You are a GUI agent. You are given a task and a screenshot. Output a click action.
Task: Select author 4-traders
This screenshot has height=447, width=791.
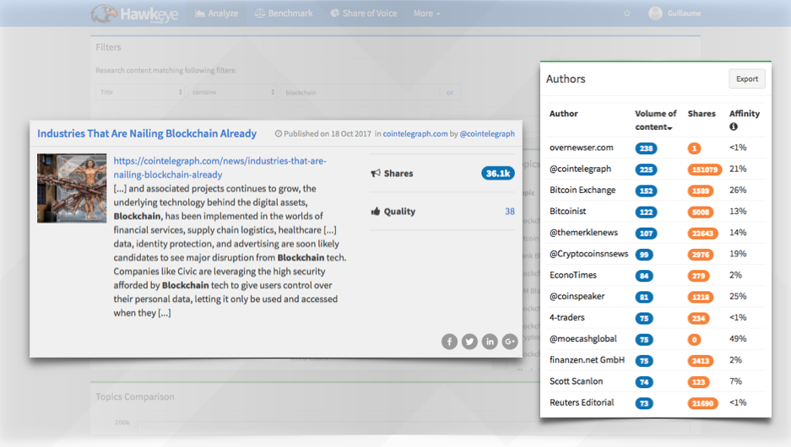coord(567,317)
